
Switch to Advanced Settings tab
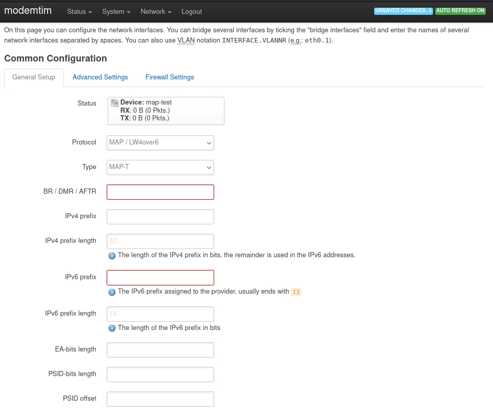click(x=100, y=77)
